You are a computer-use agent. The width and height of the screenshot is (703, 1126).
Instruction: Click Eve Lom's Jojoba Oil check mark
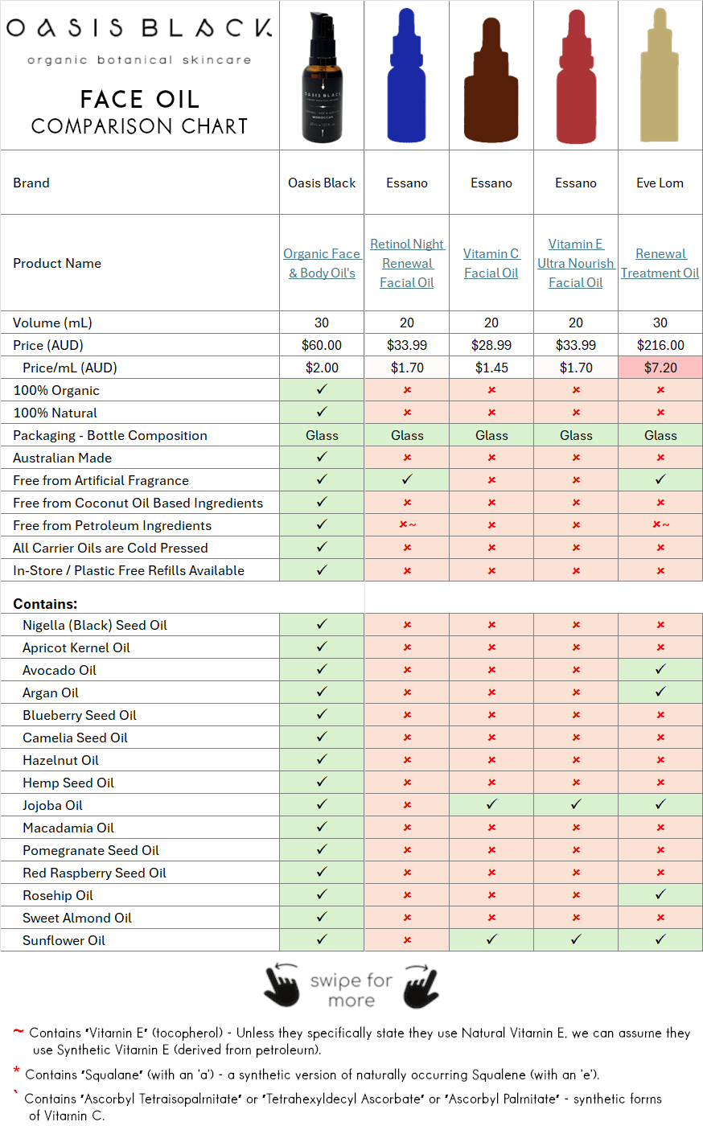point(660,804)
